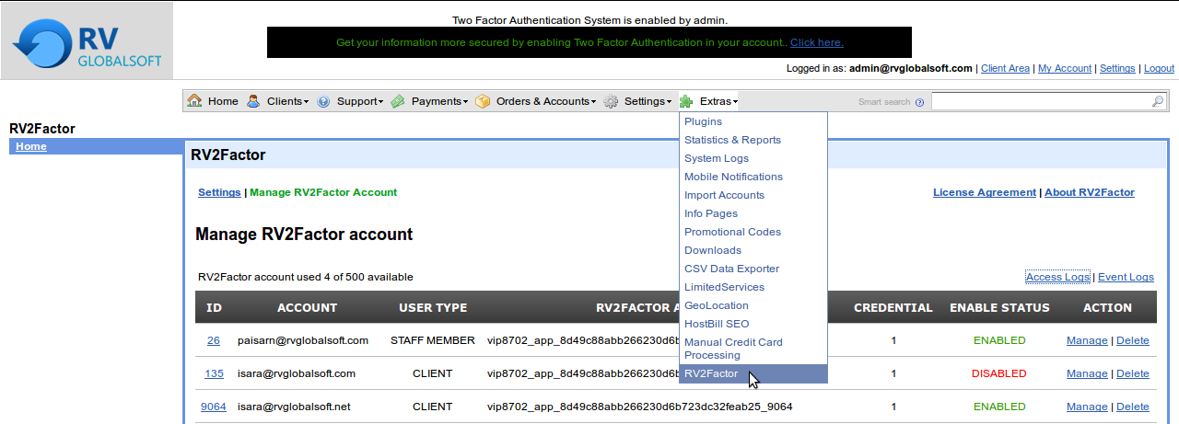Click Manage for isara@rvglobalsoft.com
This screenshot has height=424, width=1179.
(1087, 373)
